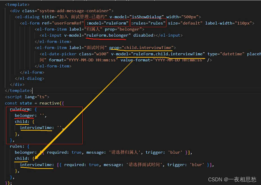Place the cursor at the closing </template> tag
This screenshot has width=261, height=185.
(18, 90)
